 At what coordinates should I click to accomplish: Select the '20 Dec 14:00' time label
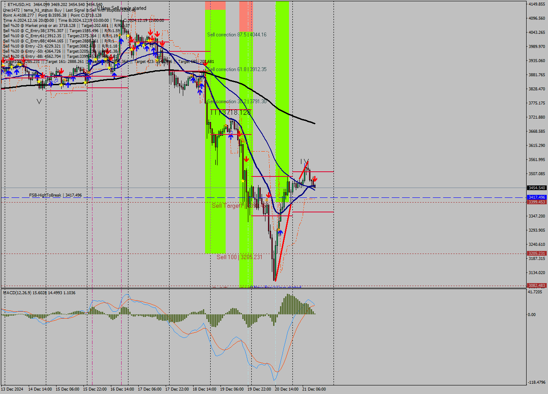click(x=287, y=389)
